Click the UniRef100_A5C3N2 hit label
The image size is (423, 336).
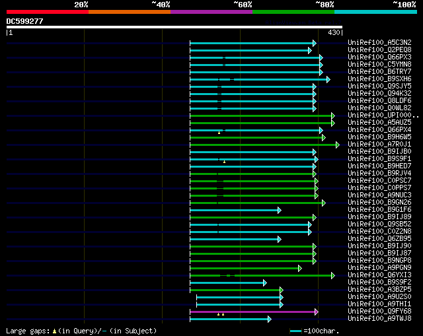click(x=379, y=42)
